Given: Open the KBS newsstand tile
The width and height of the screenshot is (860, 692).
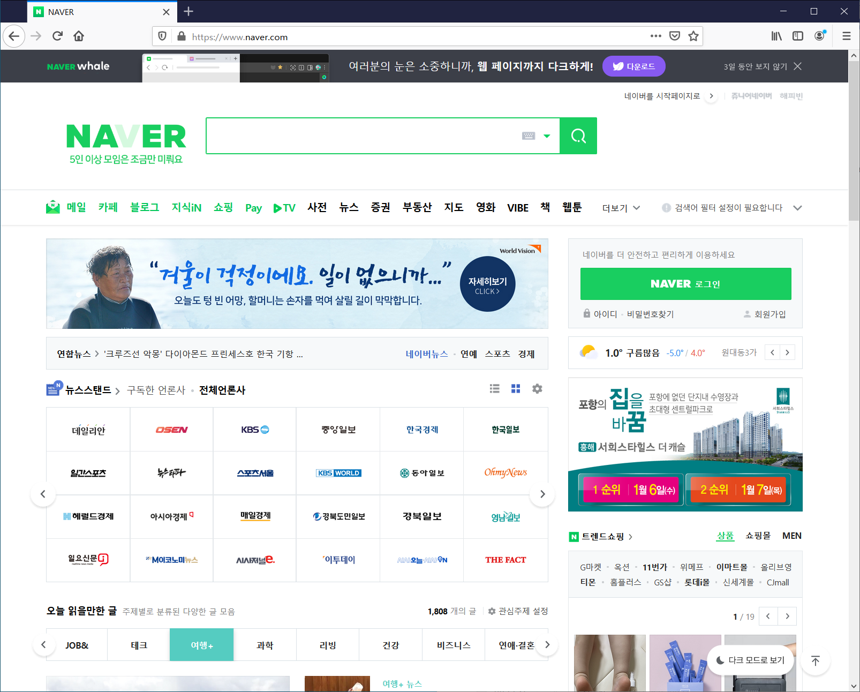Looking at the screenshot, I should coord(255,430).
